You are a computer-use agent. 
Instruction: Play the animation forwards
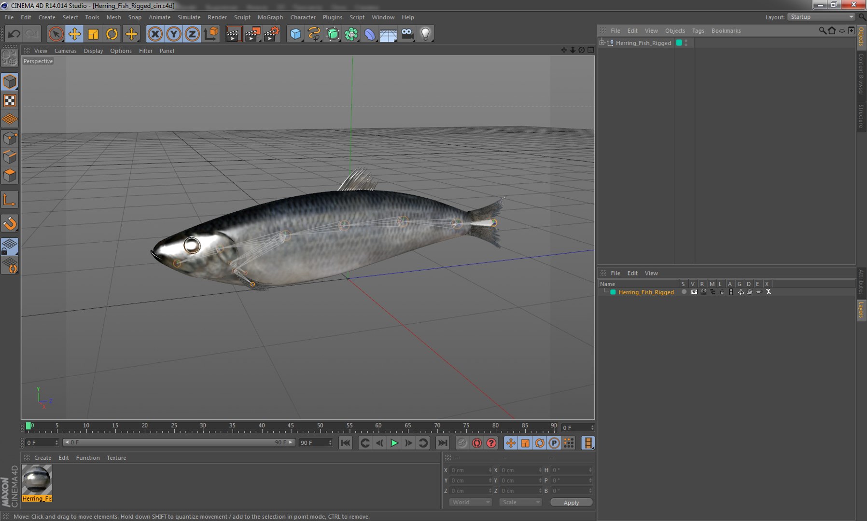point(394,443)
